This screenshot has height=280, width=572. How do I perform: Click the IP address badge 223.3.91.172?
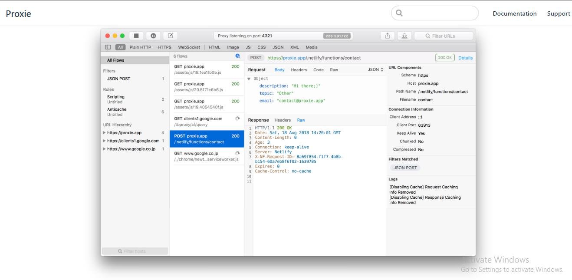pyautogui.click(x=337, y=36)
